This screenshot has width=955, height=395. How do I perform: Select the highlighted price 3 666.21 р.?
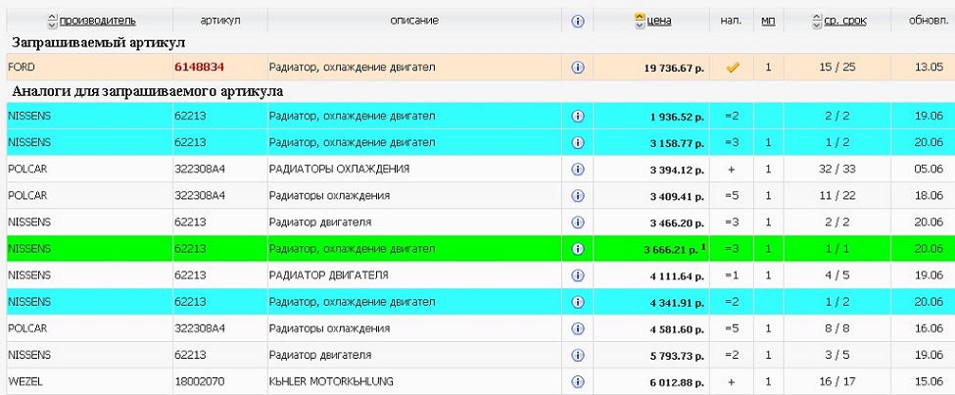(672, 250)
